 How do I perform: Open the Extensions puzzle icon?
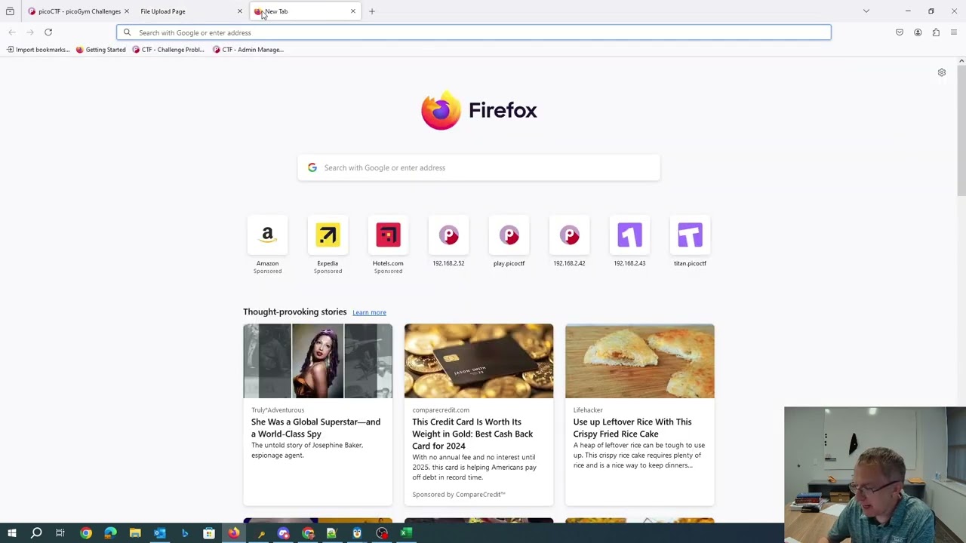[936, 32]
